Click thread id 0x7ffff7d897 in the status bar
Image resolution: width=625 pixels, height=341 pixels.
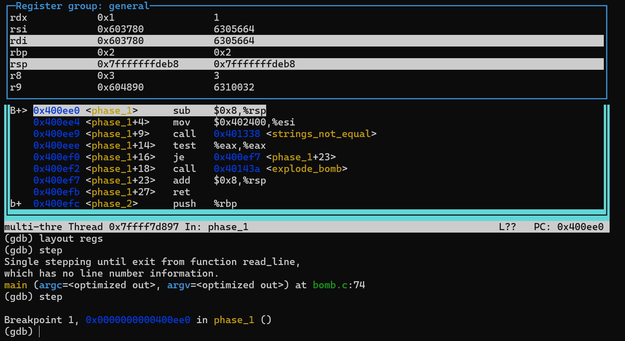click(x=144, y=227)
